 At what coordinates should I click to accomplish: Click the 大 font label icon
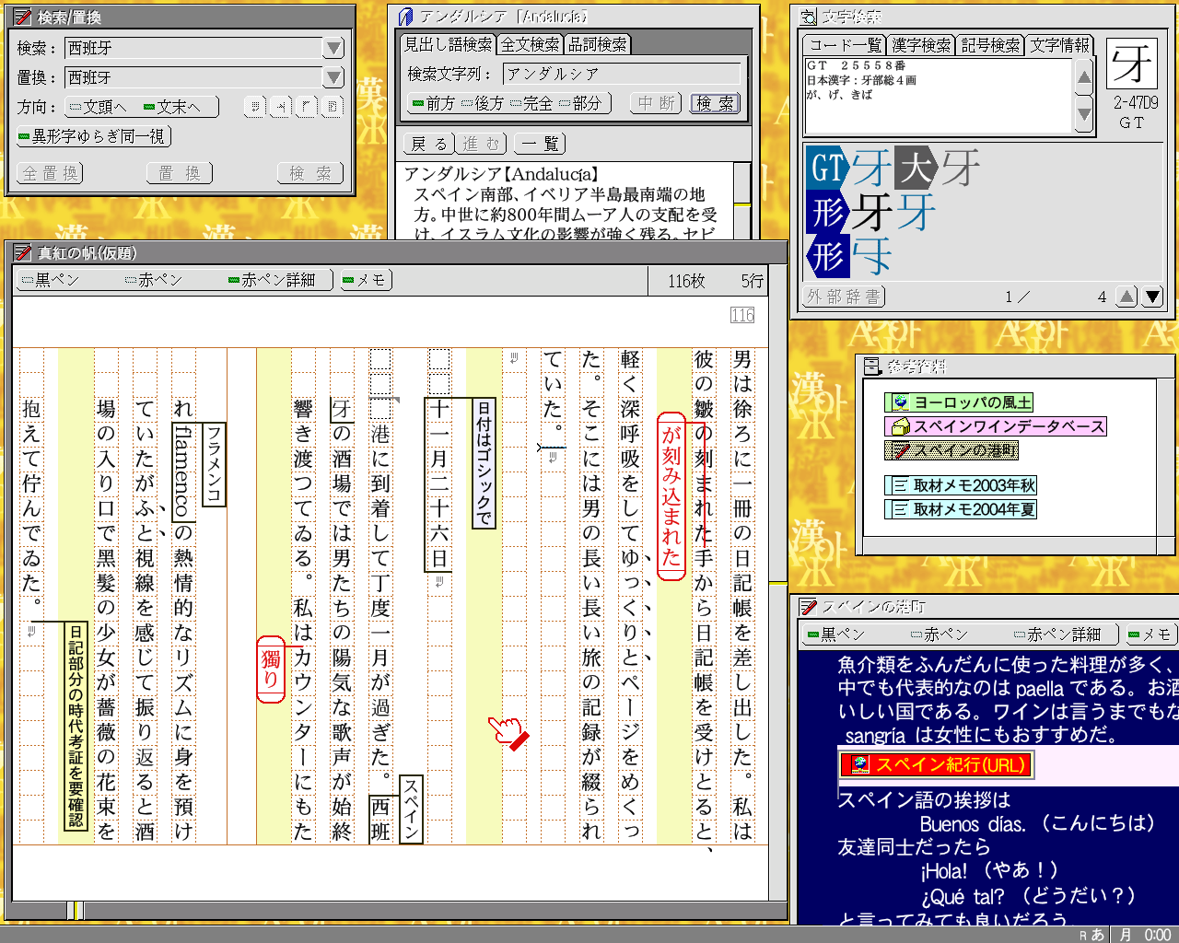pyautogui.click(x=916, y=168)
